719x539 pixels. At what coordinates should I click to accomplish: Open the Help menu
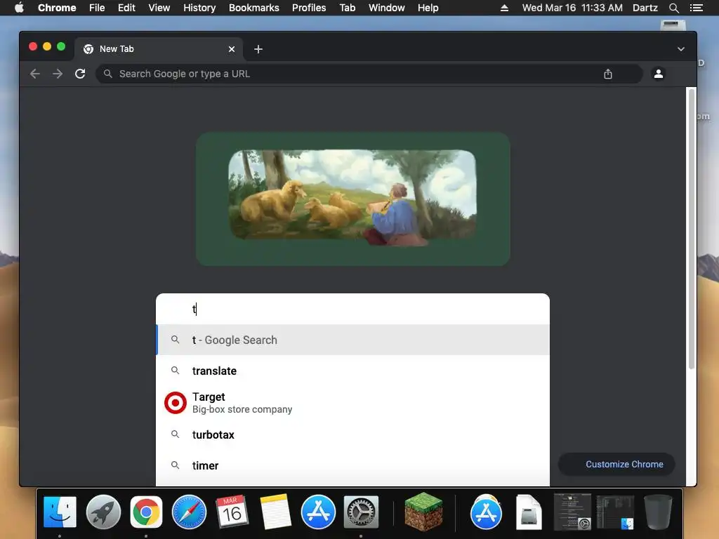pos(428,8)
